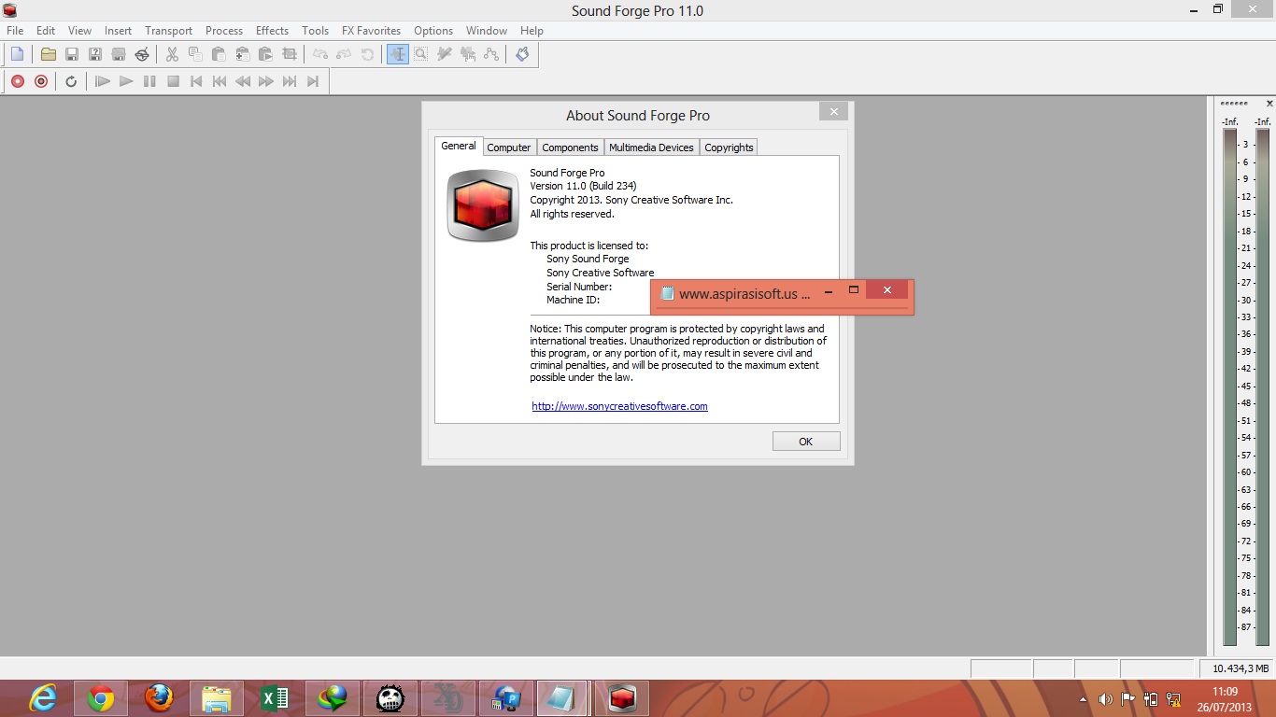Open the Edit menu
Image resolution: width=1276 pixels, height=717 pixels.
tap(46, 31)
